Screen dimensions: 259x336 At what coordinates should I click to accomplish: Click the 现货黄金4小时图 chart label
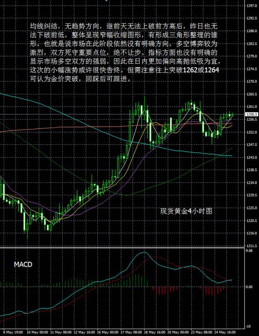tap(187, 211)
